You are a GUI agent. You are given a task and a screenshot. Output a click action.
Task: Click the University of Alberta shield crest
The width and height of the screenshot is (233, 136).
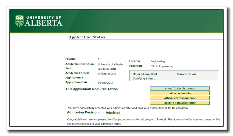click(x=20, y=21)
